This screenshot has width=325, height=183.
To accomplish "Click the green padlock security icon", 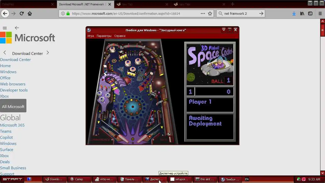I will 68,13.
